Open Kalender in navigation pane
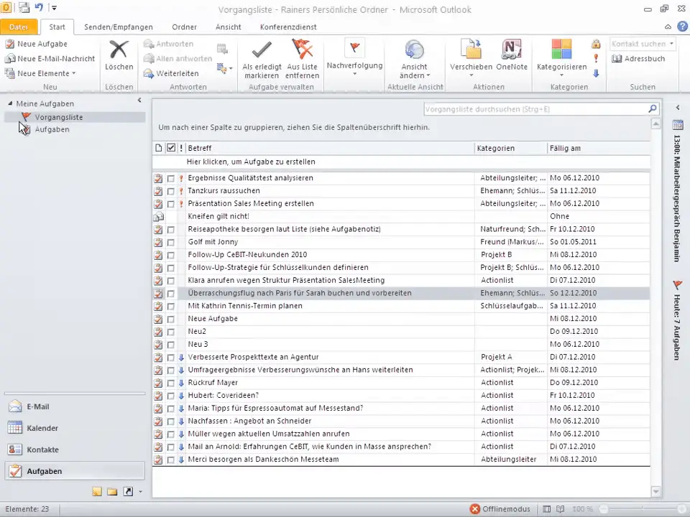The height and width of the screenshot is (517, 690). point(42,428)
